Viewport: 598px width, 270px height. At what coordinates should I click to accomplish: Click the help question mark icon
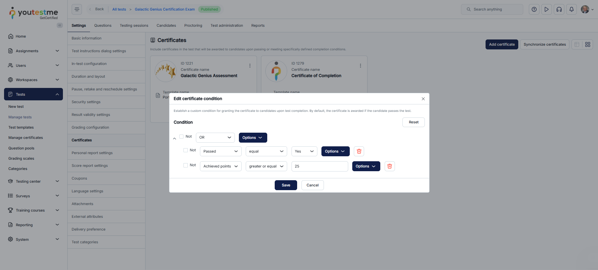point(534,9)
